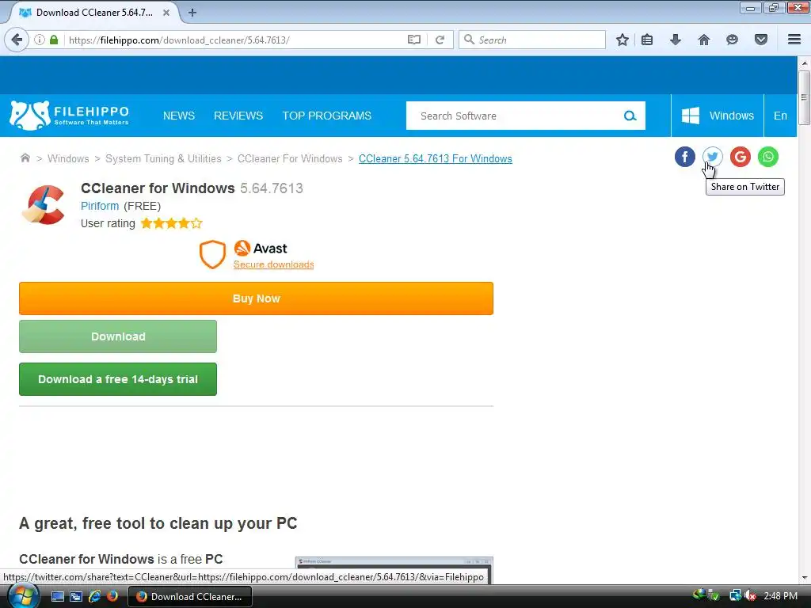Viewport: 811px width, 608px height.
Task: Open the Piriform developer link
Action: [100, 206]
